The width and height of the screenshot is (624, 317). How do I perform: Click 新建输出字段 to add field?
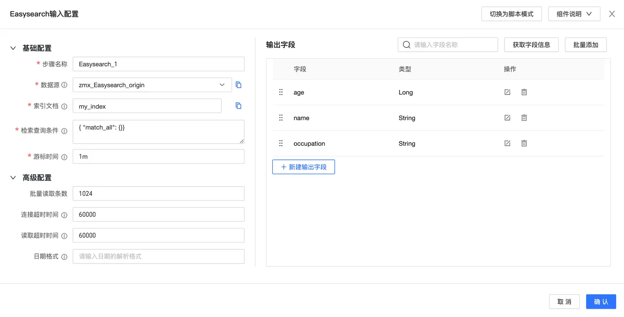click(x=304, y=167)
